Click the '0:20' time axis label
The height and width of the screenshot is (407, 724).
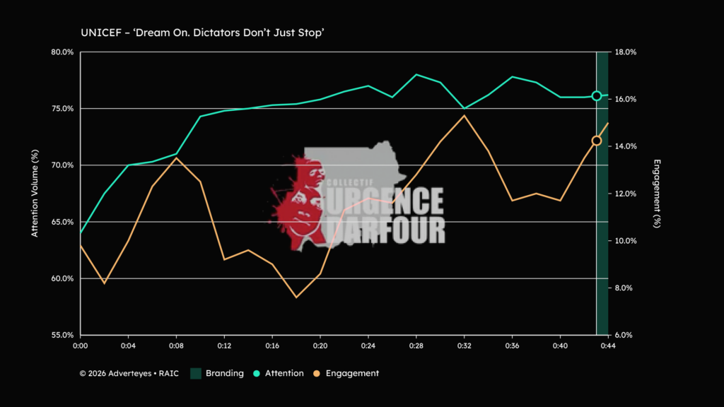pyautogui.click(x=320, y=346)
